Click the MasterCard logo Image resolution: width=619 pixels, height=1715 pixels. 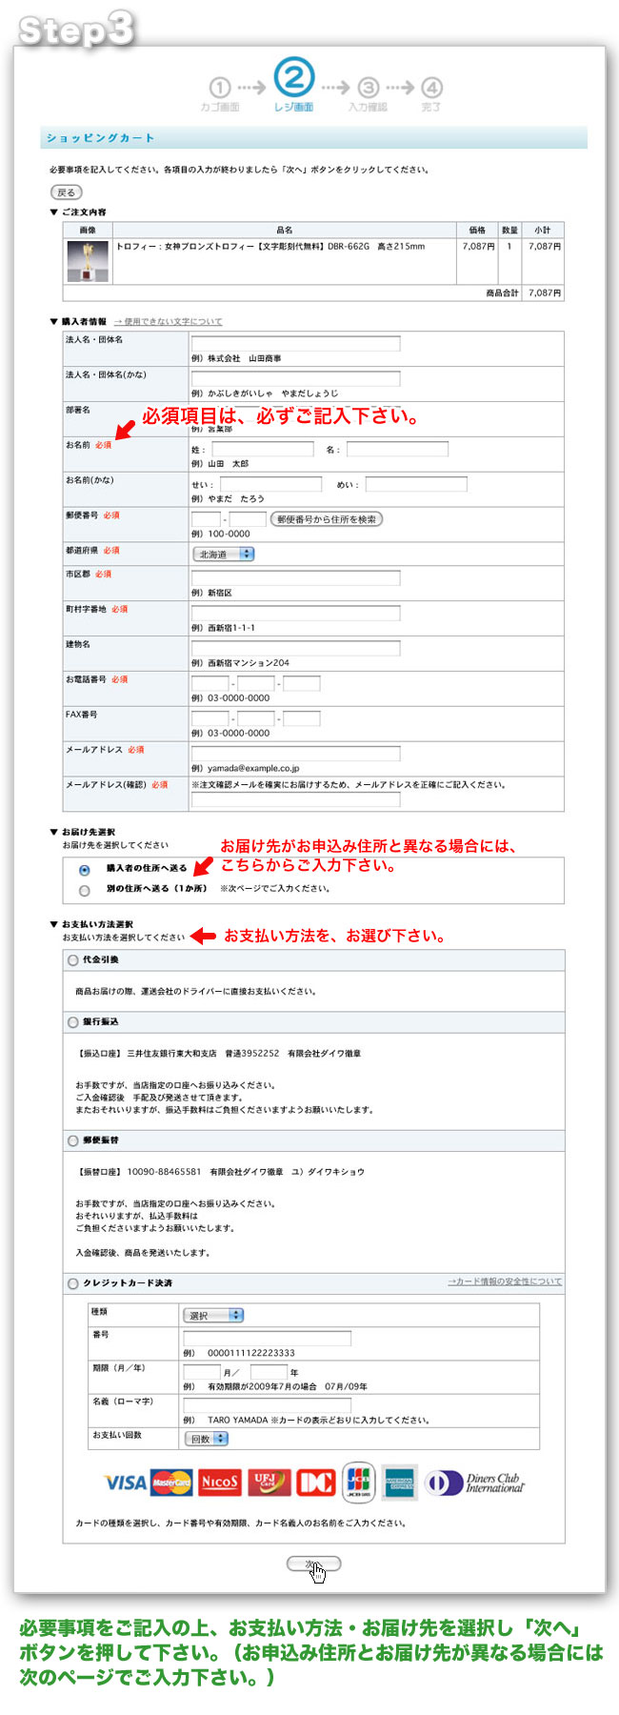pyautogui.click(x=171, y=1483)
